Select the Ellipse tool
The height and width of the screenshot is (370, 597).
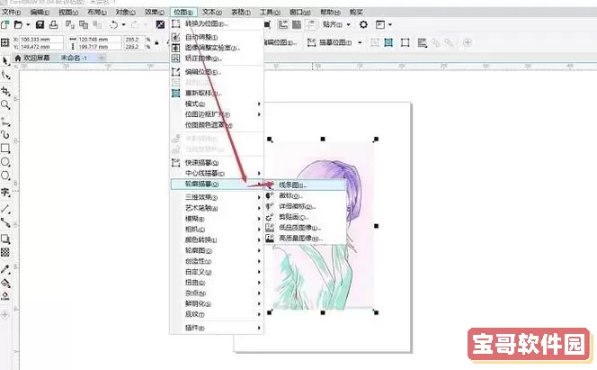[5, 162]
